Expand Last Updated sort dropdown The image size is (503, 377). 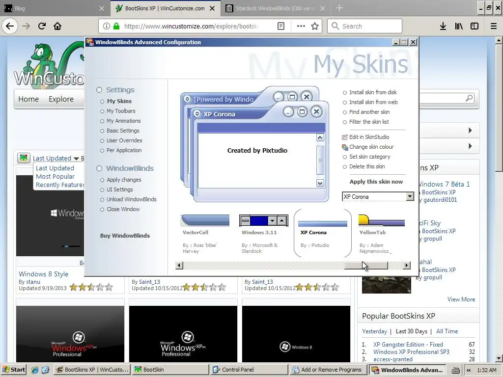(x=76, y=159)
